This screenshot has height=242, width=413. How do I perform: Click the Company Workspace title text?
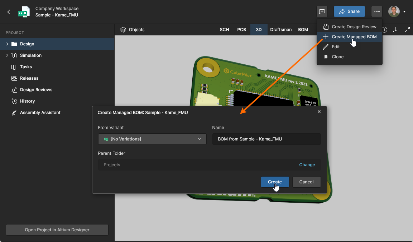[x=57, y=9]
